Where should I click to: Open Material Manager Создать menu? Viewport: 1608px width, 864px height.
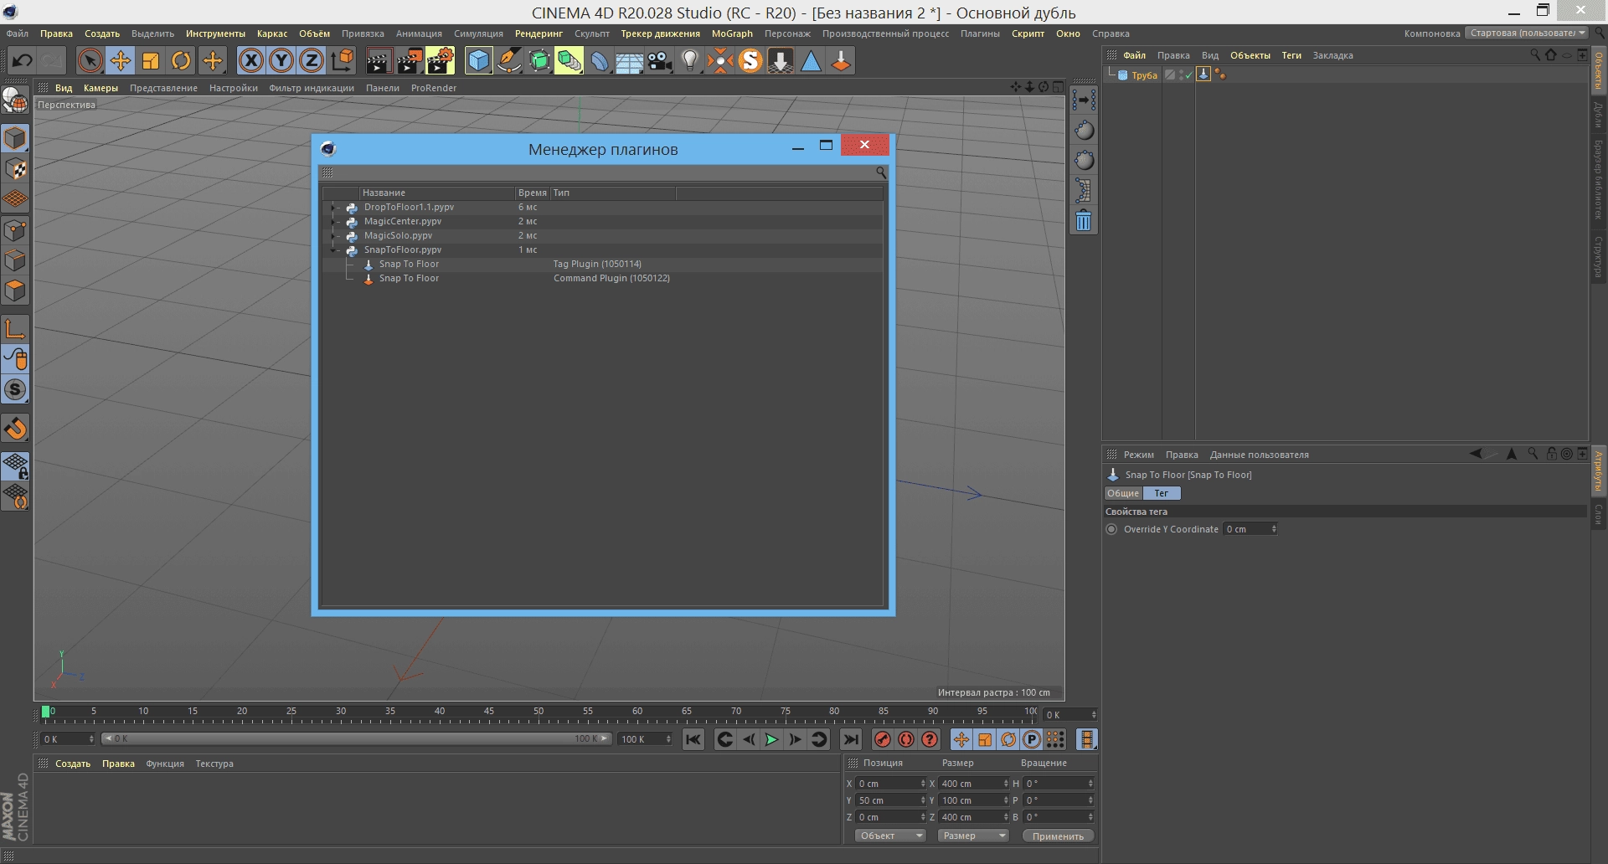tap(73, 764)
